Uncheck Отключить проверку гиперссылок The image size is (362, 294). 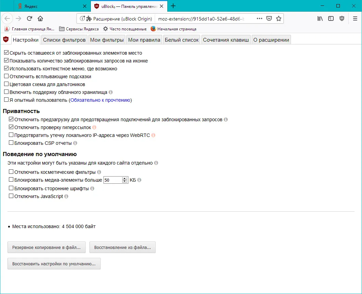pyautogui.click(x=11, y=127)
